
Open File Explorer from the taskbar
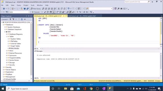pyautogui.click(x=65, y=89)
